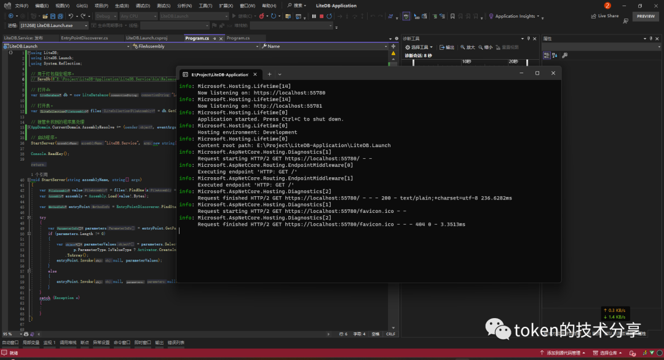Switch to the LiteDB.Launch.csproj tab
Image resolution: width=664 pixels, height=360 pixels.
pos(146,38)
